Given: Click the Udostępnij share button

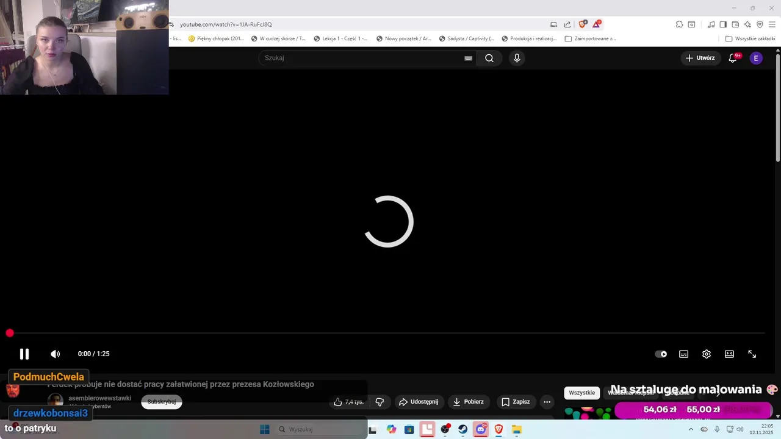Looking at the screenshot, I should point(419,402).
